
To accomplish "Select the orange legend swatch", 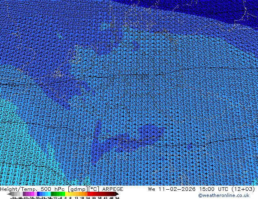I will click(x=83, y=194).
